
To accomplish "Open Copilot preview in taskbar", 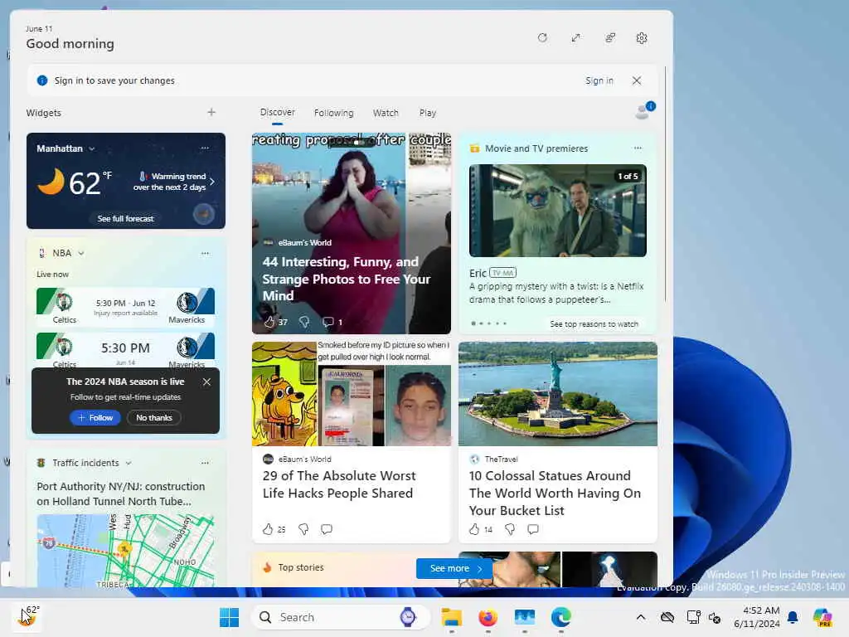I will (x=822, y=617).
